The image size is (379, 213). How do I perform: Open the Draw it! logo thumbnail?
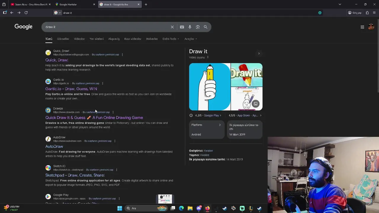(247, 75)
